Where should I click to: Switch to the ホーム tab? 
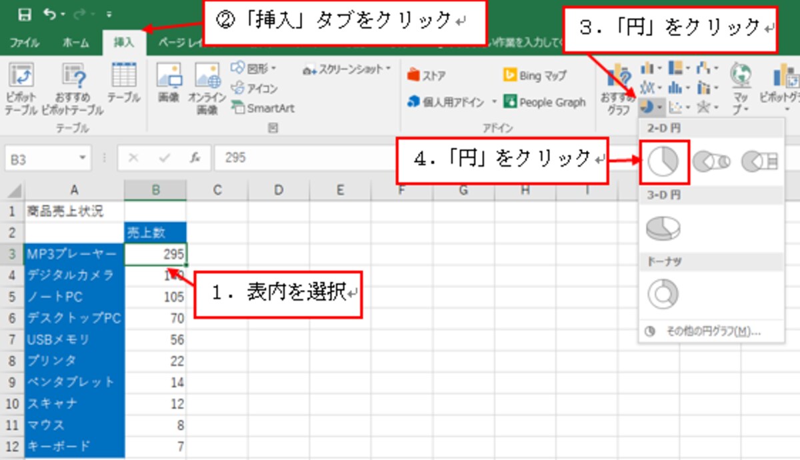[75, 42]
